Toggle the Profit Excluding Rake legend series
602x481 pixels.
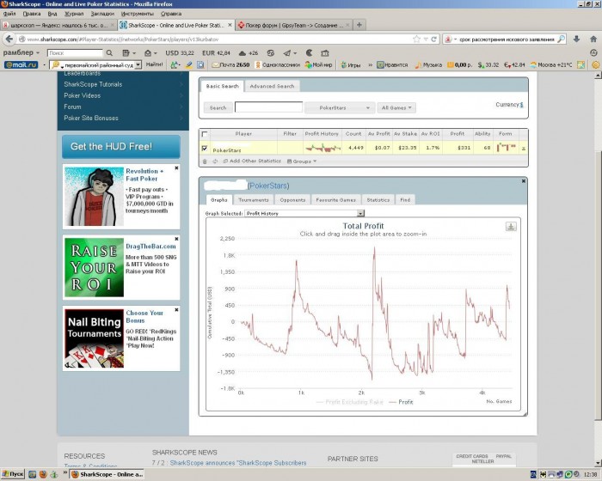point(349,402)
